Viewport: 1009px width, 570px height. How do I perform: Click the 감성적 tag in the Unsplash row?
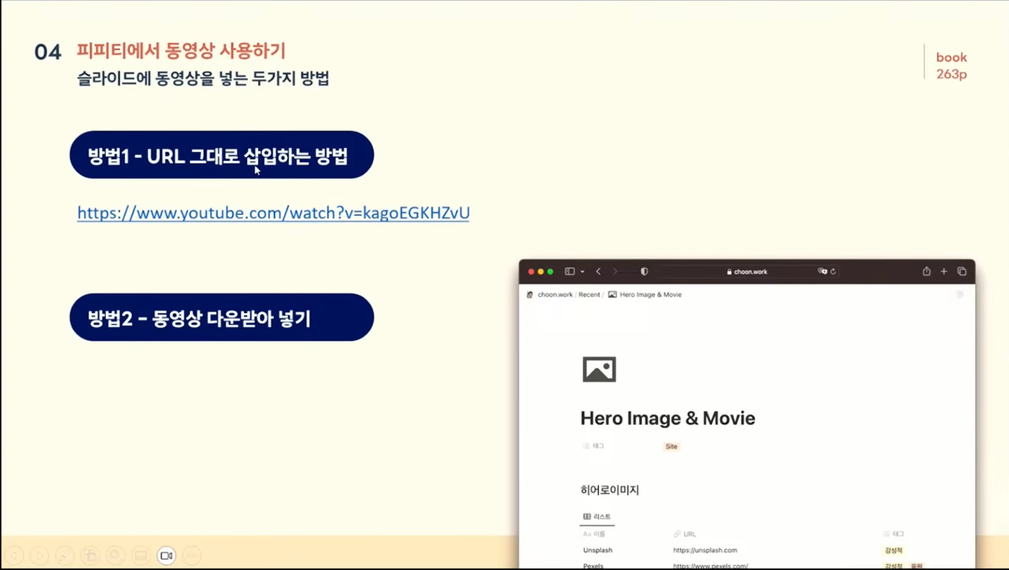[894, 551]
